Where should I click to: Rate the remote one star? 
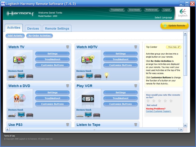[x=148, y=101]
